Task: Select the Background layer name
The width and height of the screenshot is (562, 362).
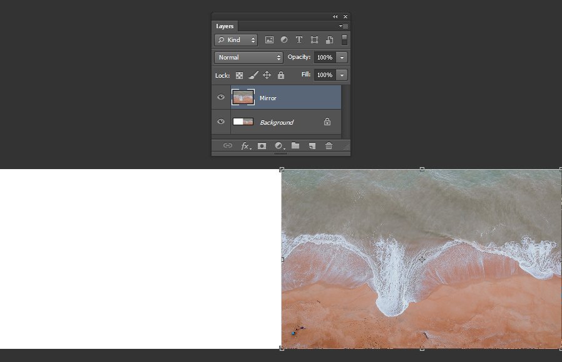Action: pyautogui.click(x=277, y=122)
